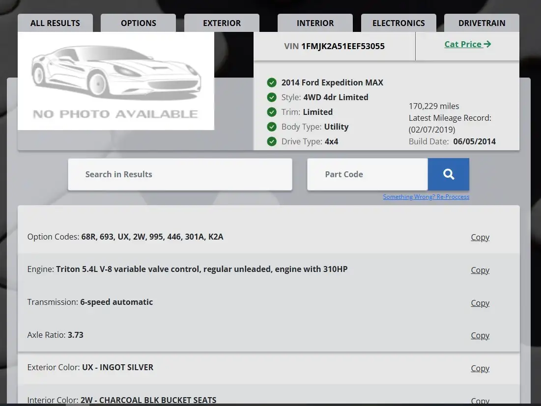Click the green check next to Drive Type

click(272, 141)
